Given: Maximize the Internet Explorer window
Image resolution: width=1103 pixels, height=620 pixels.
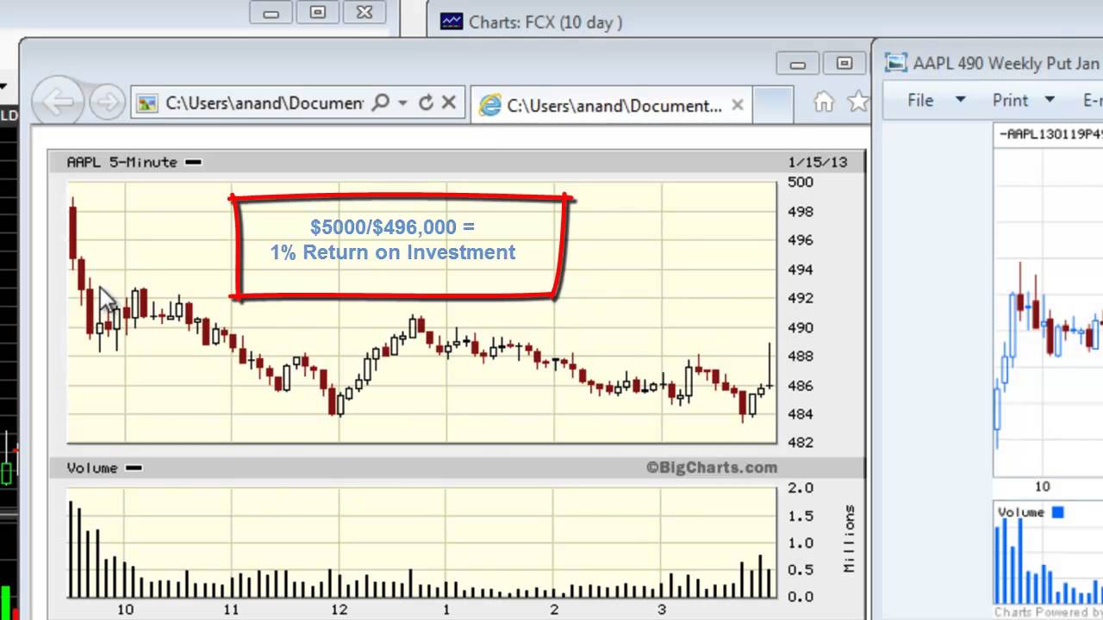Looking at the screenshot, I should tap(844, 64).
